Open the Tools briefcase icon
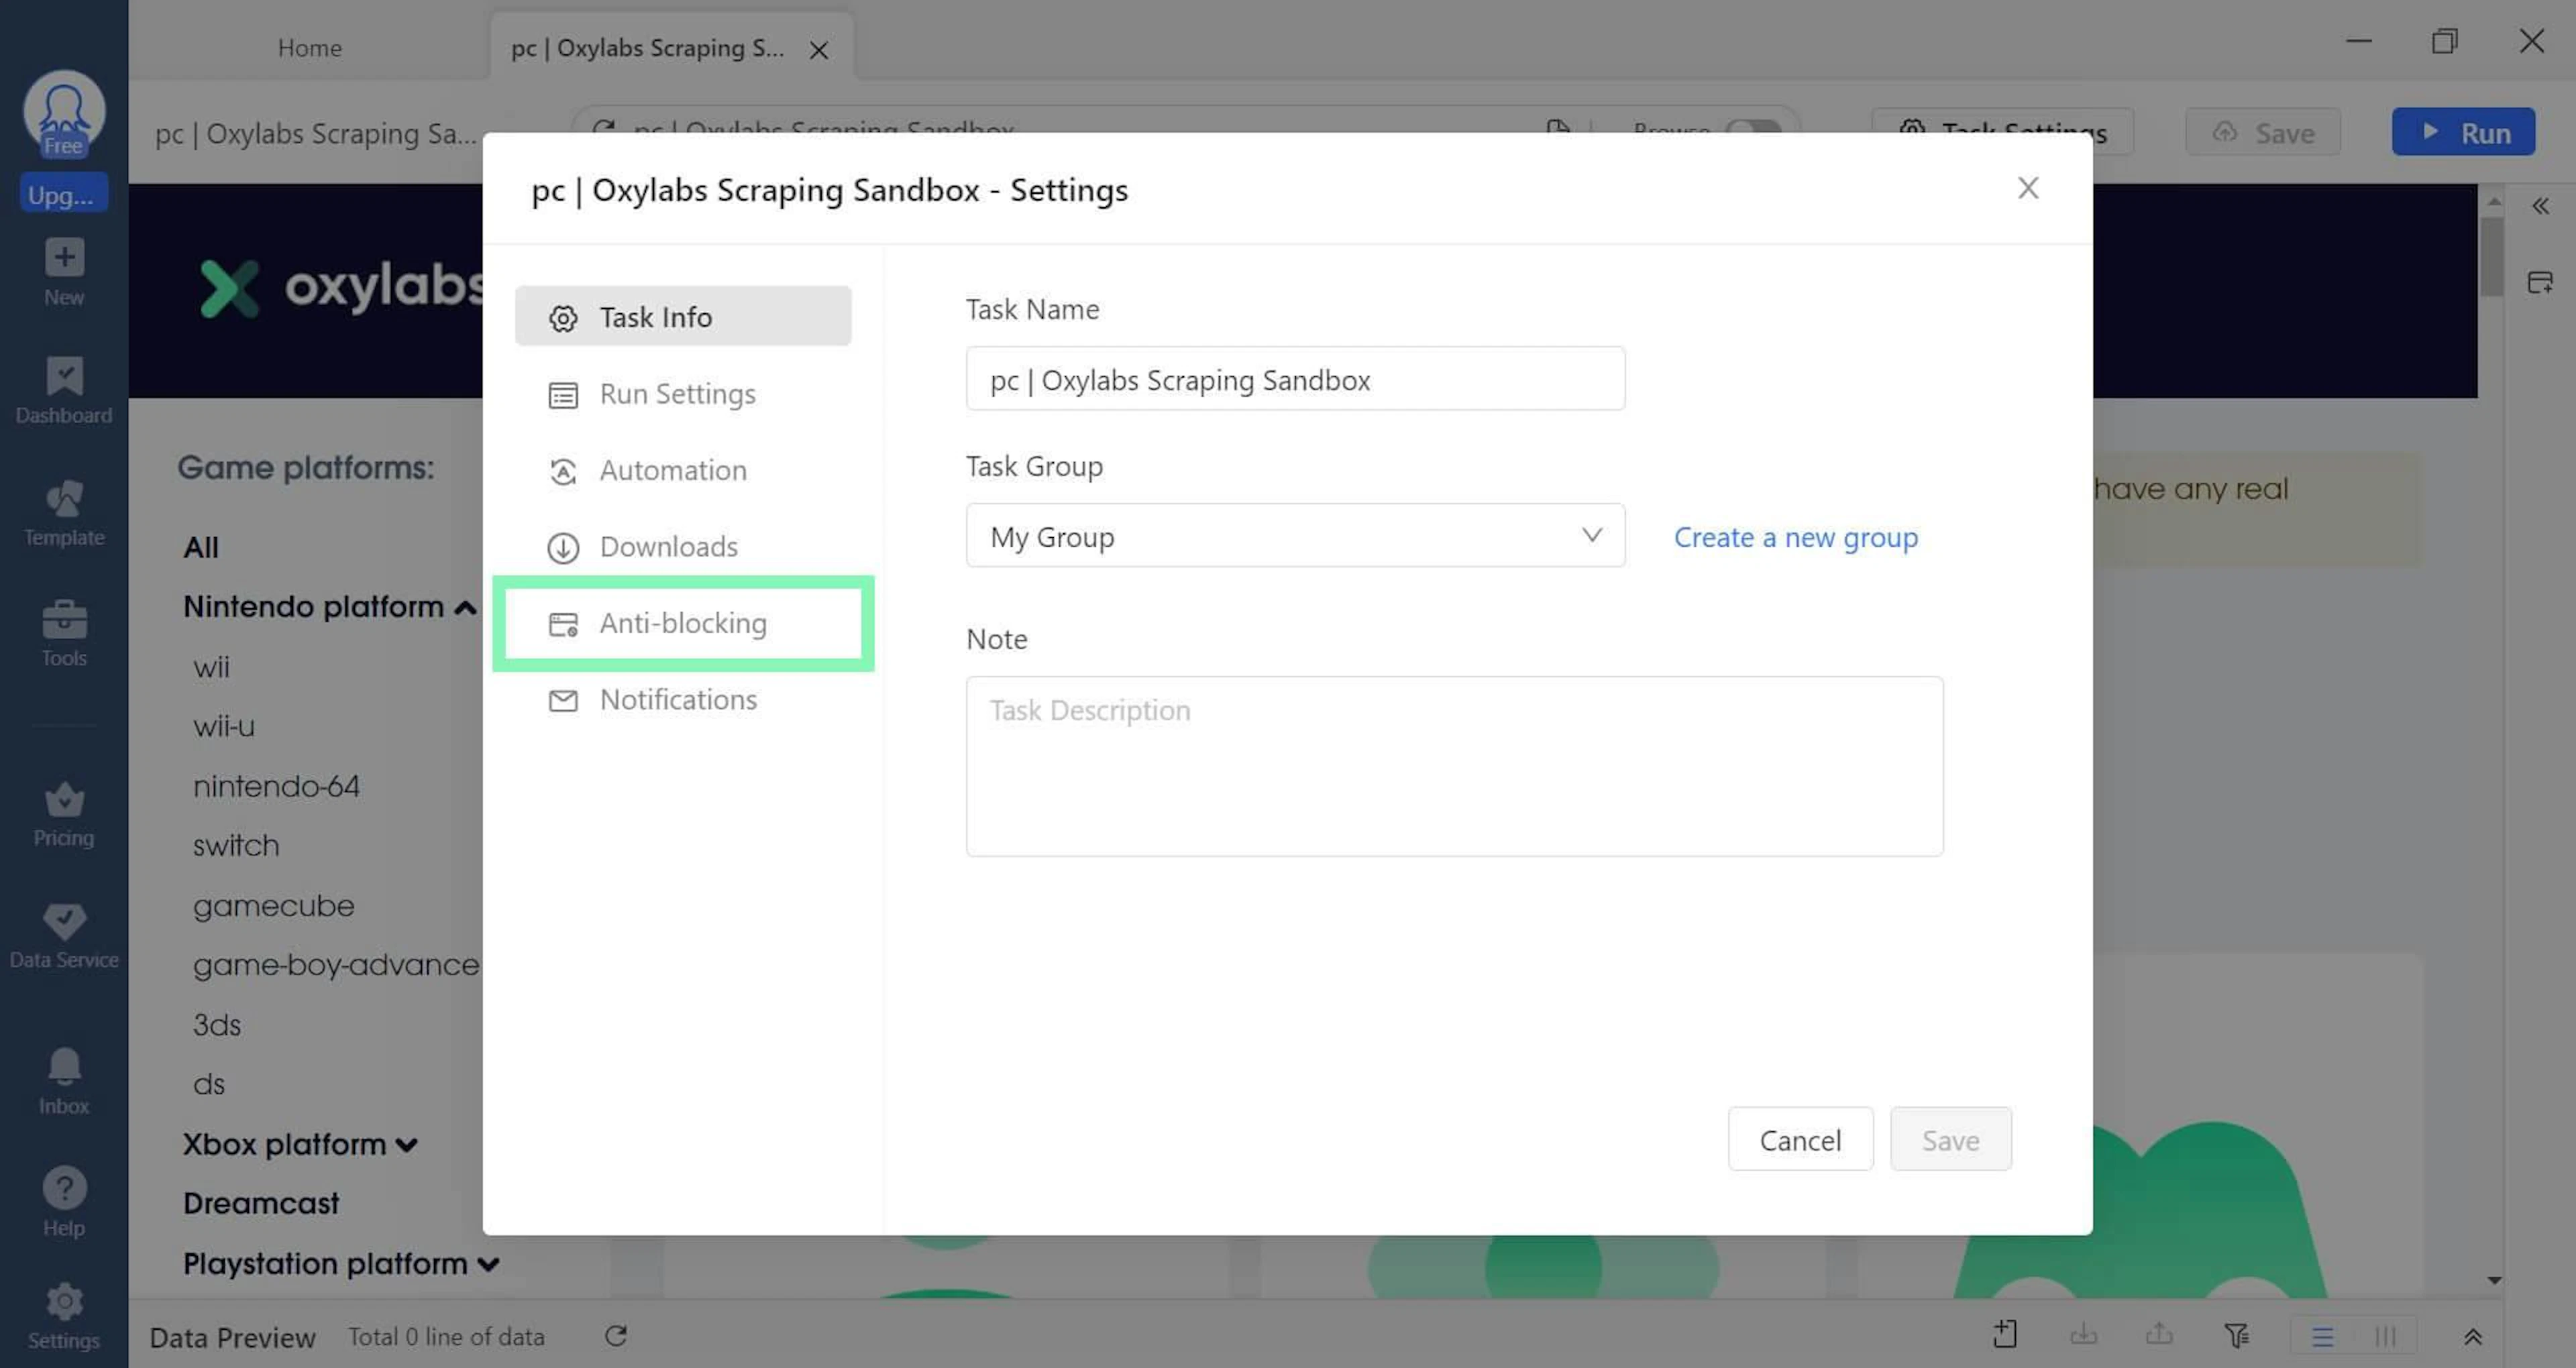Screen dimensions: 2576x1368 pos(64,619)
